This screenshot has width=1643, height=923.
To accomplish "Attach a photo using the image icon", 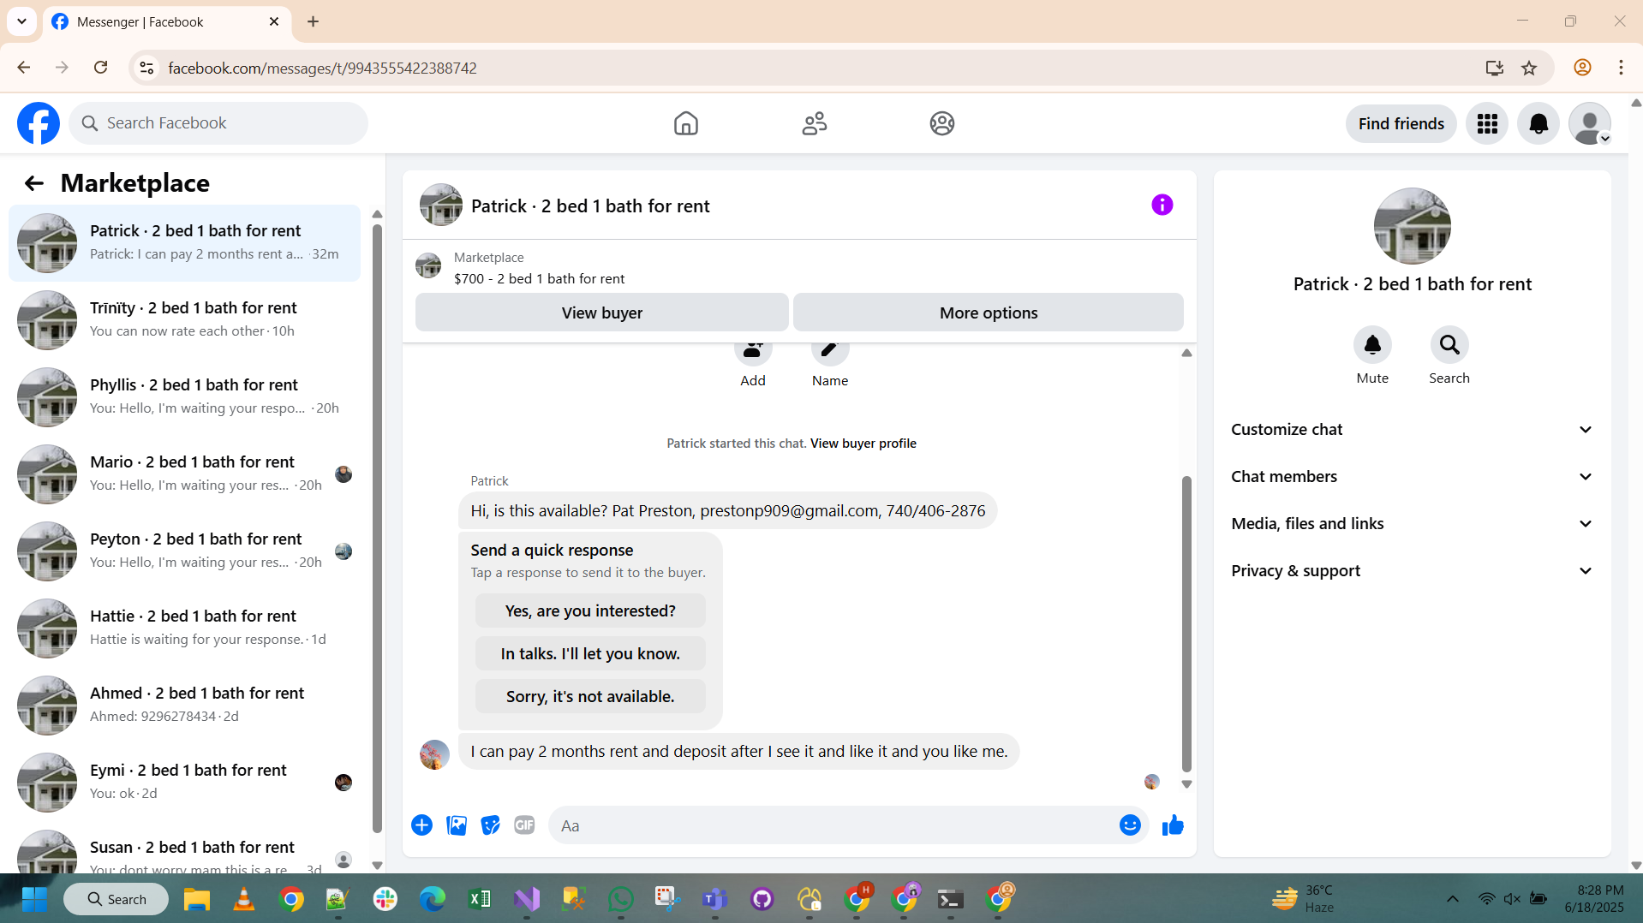I will tap(457, 825).
